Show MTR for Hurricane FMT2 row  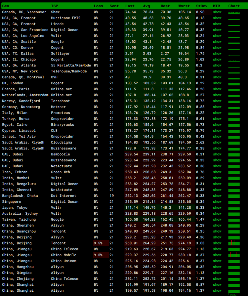[x=217, y=18]
